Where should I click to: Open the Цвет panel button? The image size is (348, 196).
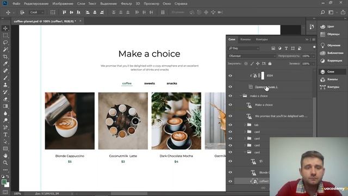click(331, 27)
